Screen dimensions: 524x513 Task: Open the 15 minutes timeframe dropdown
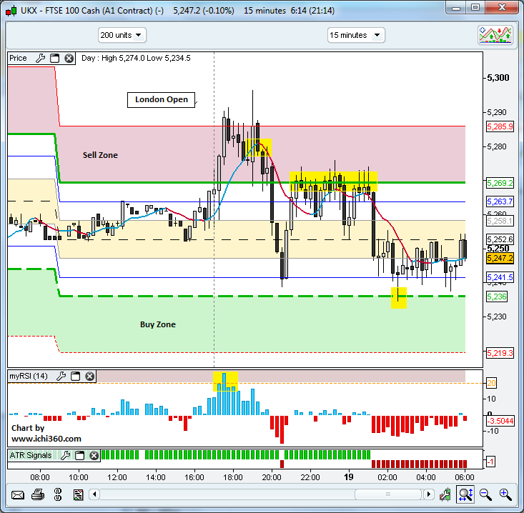[x=356, y=35]
